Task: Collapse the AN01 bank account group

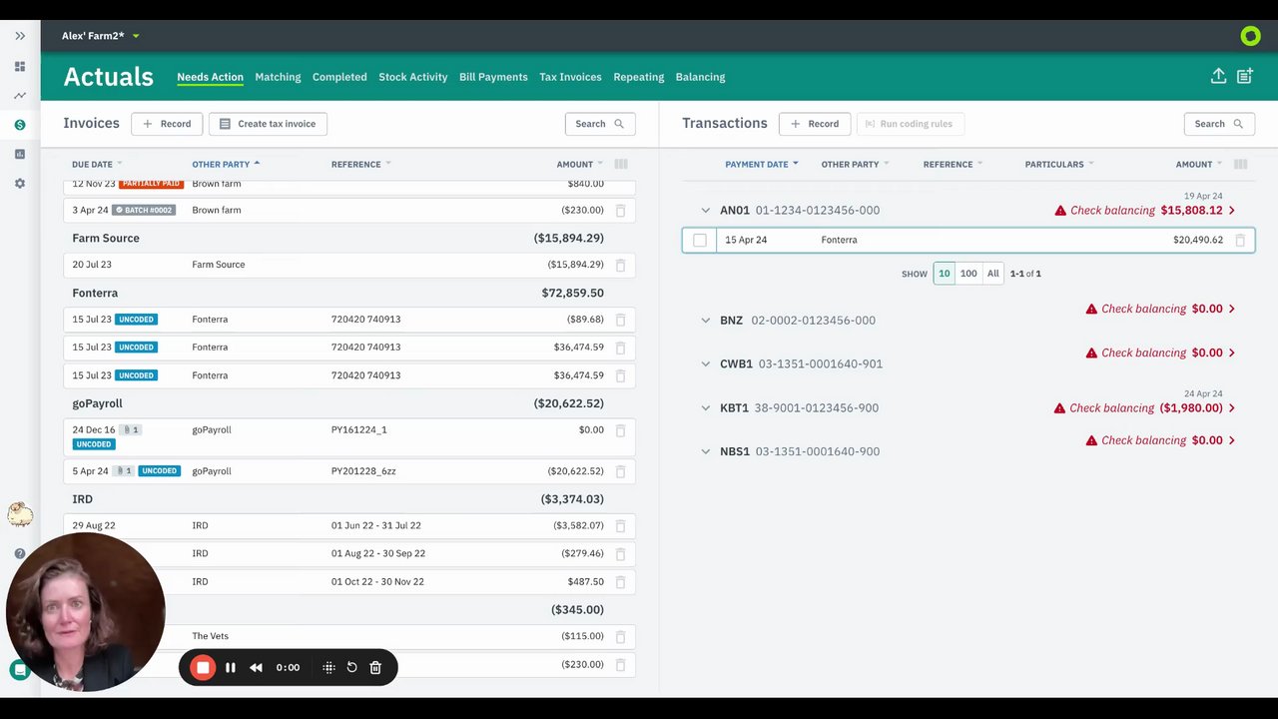Action: (706, 211)
